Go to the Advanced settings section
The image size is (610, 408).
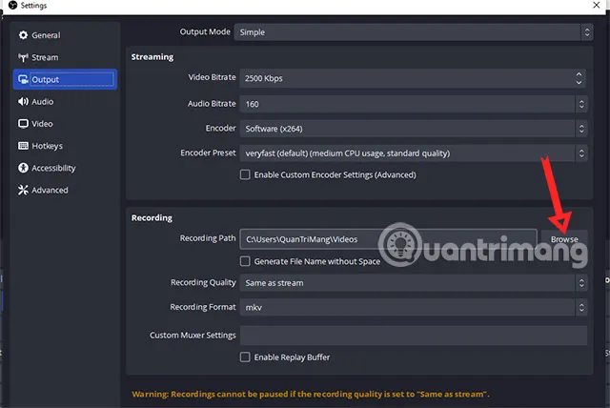pyautogui.click(x=50, y=190)
